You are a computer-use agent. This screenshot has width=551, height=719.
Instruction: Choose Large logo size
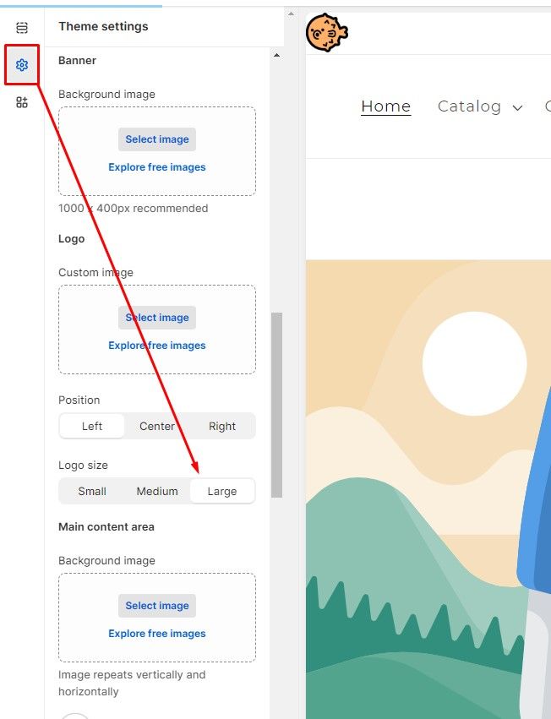tap(222, 491)
